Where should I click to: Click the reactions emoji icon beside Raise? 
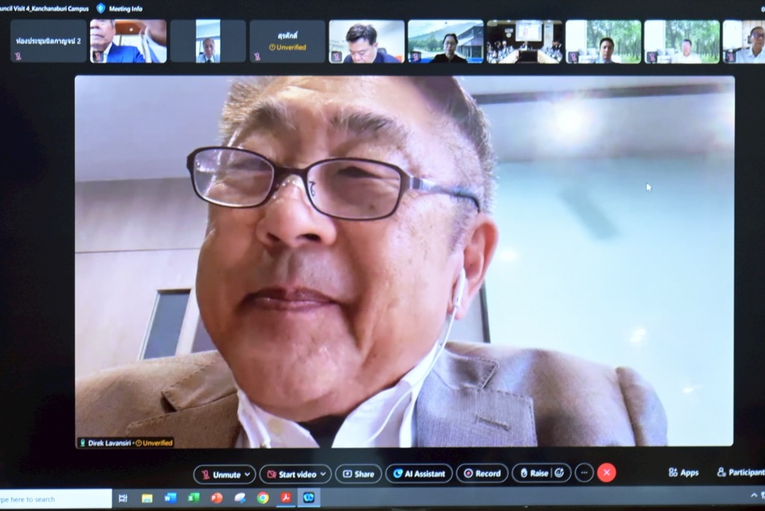[559, 474]
